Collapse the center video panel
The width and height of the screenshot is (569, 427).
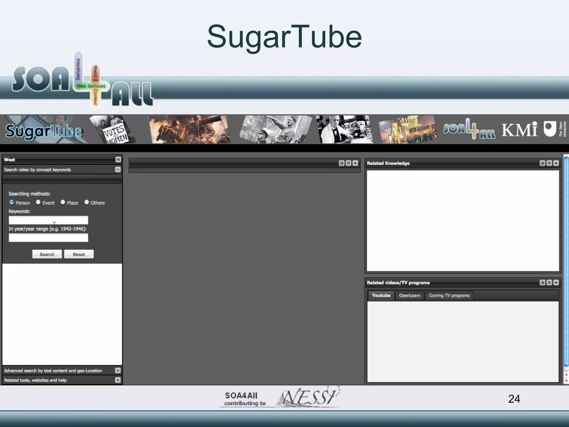click(x=355, y=163)
